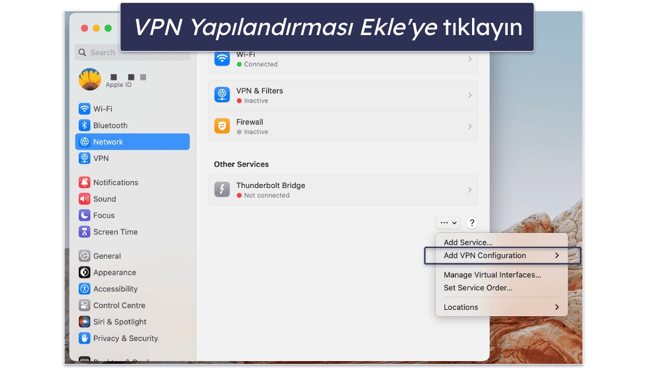Click the Sound speaker icon
Viewport: 652px width, 368px height.
(x=85, y=199)
